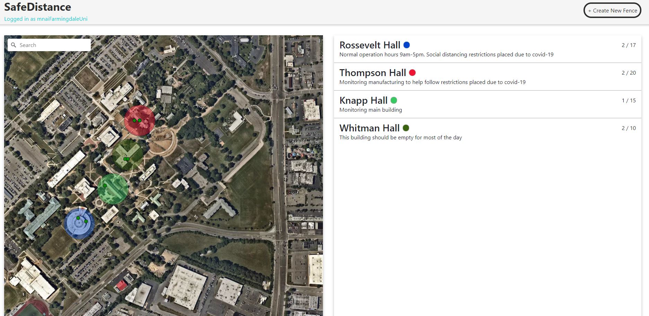Click the Monitoring main building description

[371, 110]
